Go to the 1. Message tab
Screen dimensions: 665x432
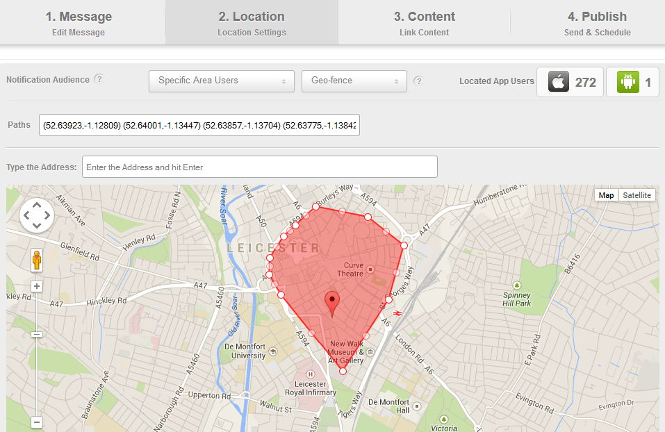click(x=79, y=22)
